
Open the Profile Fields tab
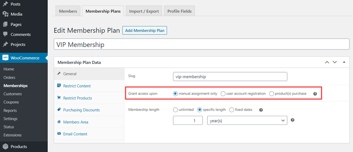click(x=179, y=11)
